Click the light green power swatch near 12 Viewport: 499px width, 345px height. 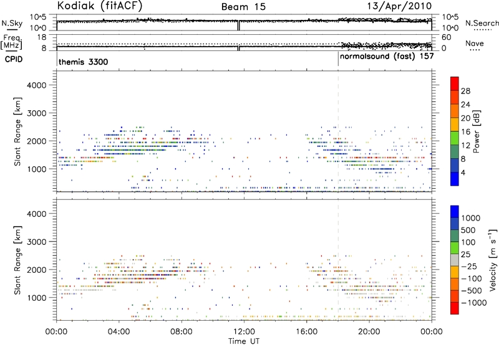[x=455, y=138]
